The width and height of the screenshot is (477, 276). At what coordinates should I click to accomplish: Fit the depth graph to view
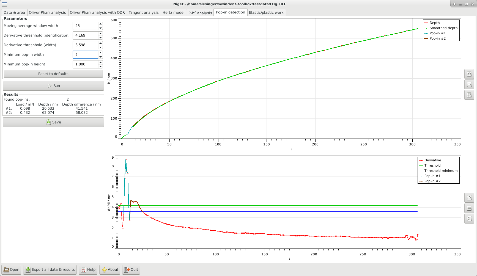(x=469, y=95)
